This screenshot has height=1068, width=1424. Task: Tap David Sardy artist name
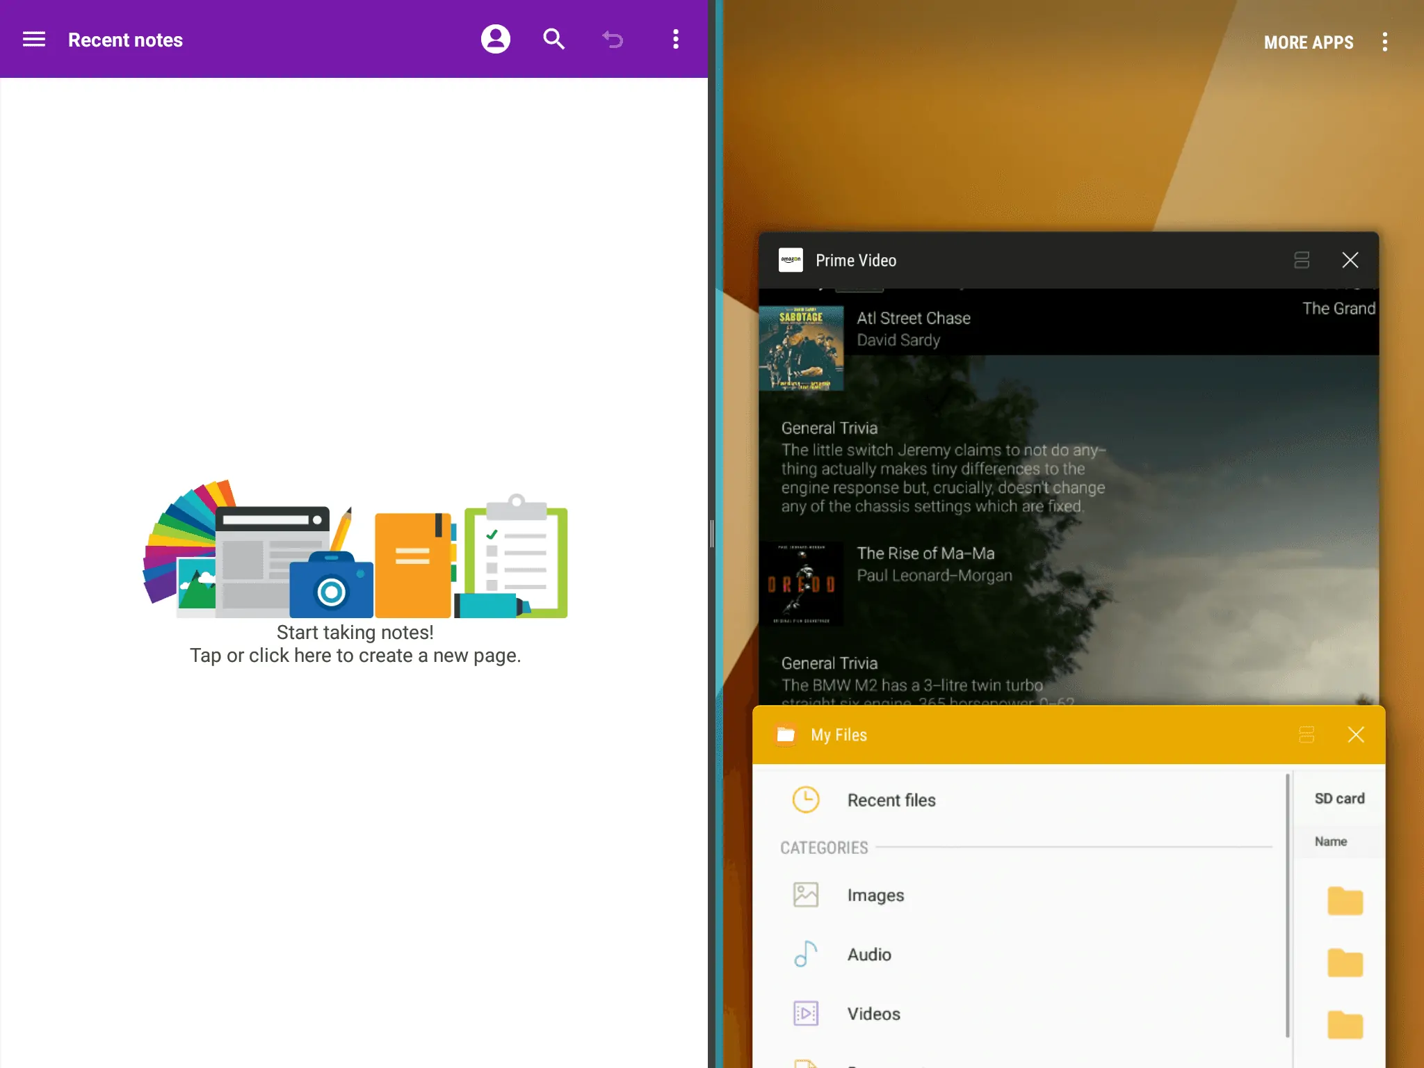pos(898,340)
